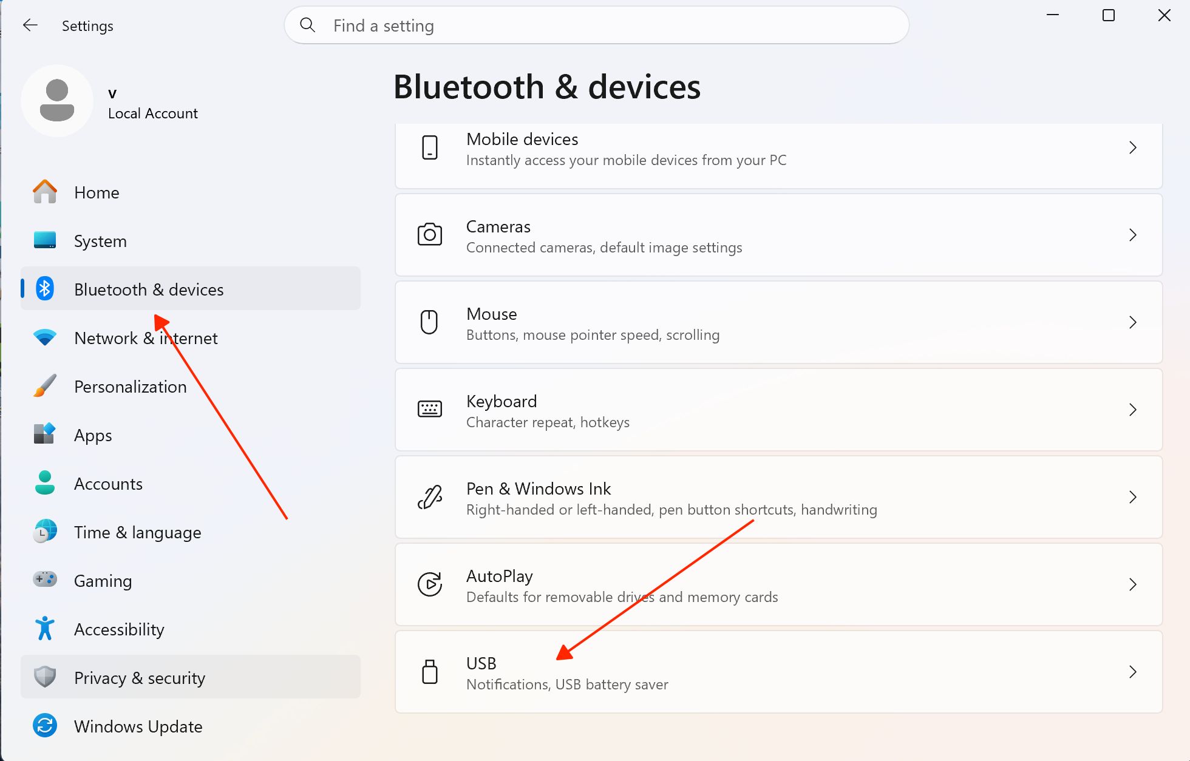Click the Mobile devices phone icon
The width and height of the screenshot is (1190, 761).
pos(429,147)
